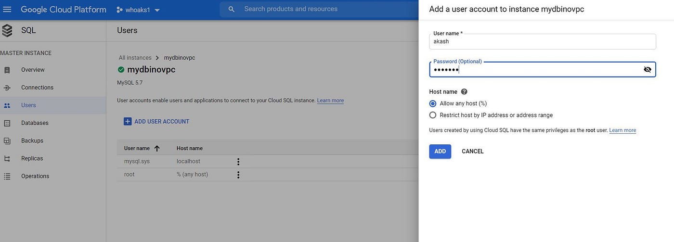Open All instances breadcrumb
674x242 pixels.
point(135,58)
